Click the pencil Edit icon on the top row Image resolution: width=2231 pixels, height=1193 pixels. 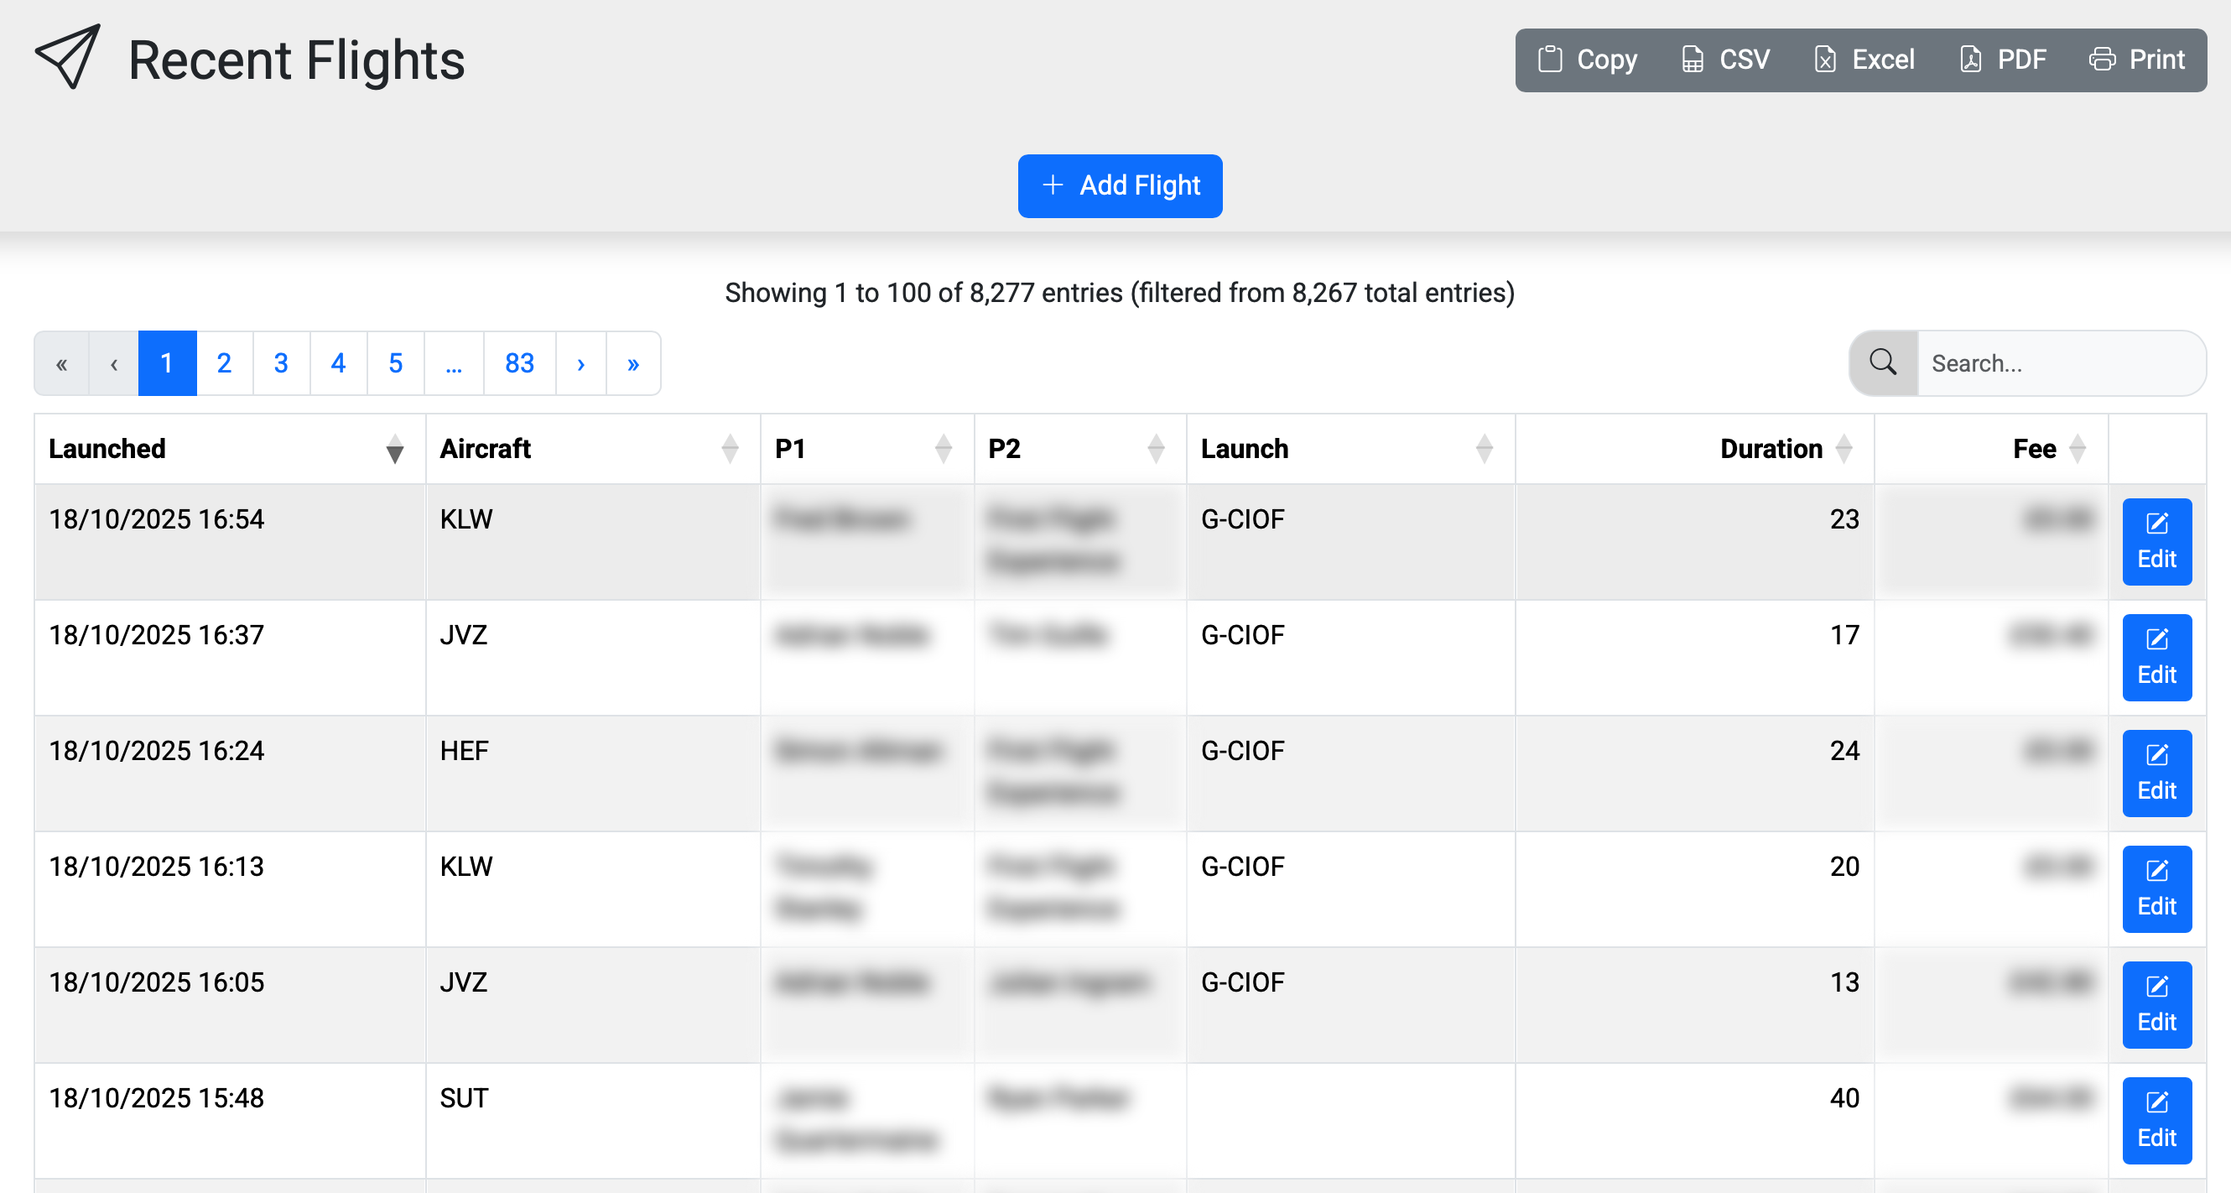coord(2156,524)
